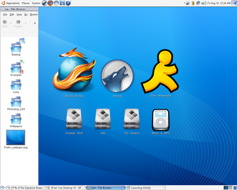The height and width of the screenshot is (190, 237).
Task: Switch to Sopranos download taskbar window
Action: coord(26,188)
